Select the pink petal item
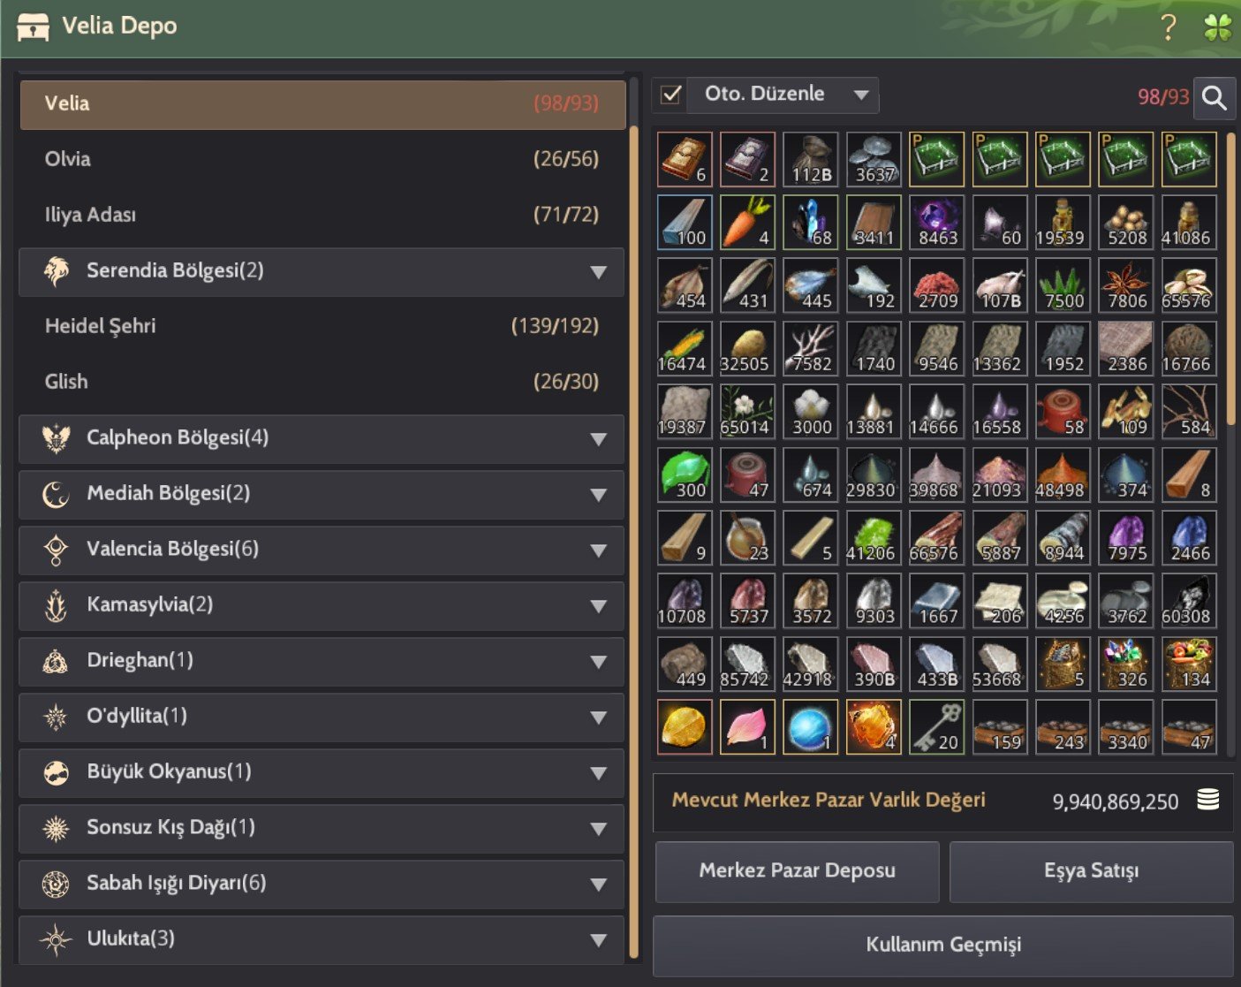 coord(747,727)
